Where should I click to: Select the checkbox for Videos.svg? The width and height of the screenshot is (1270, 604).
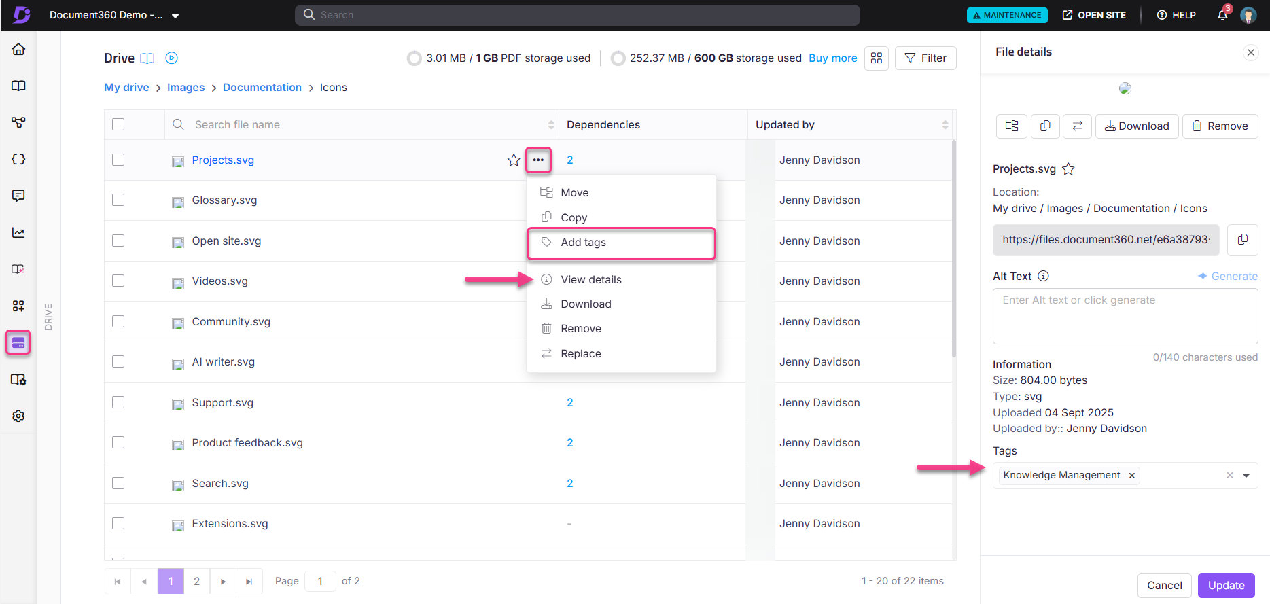118,281
